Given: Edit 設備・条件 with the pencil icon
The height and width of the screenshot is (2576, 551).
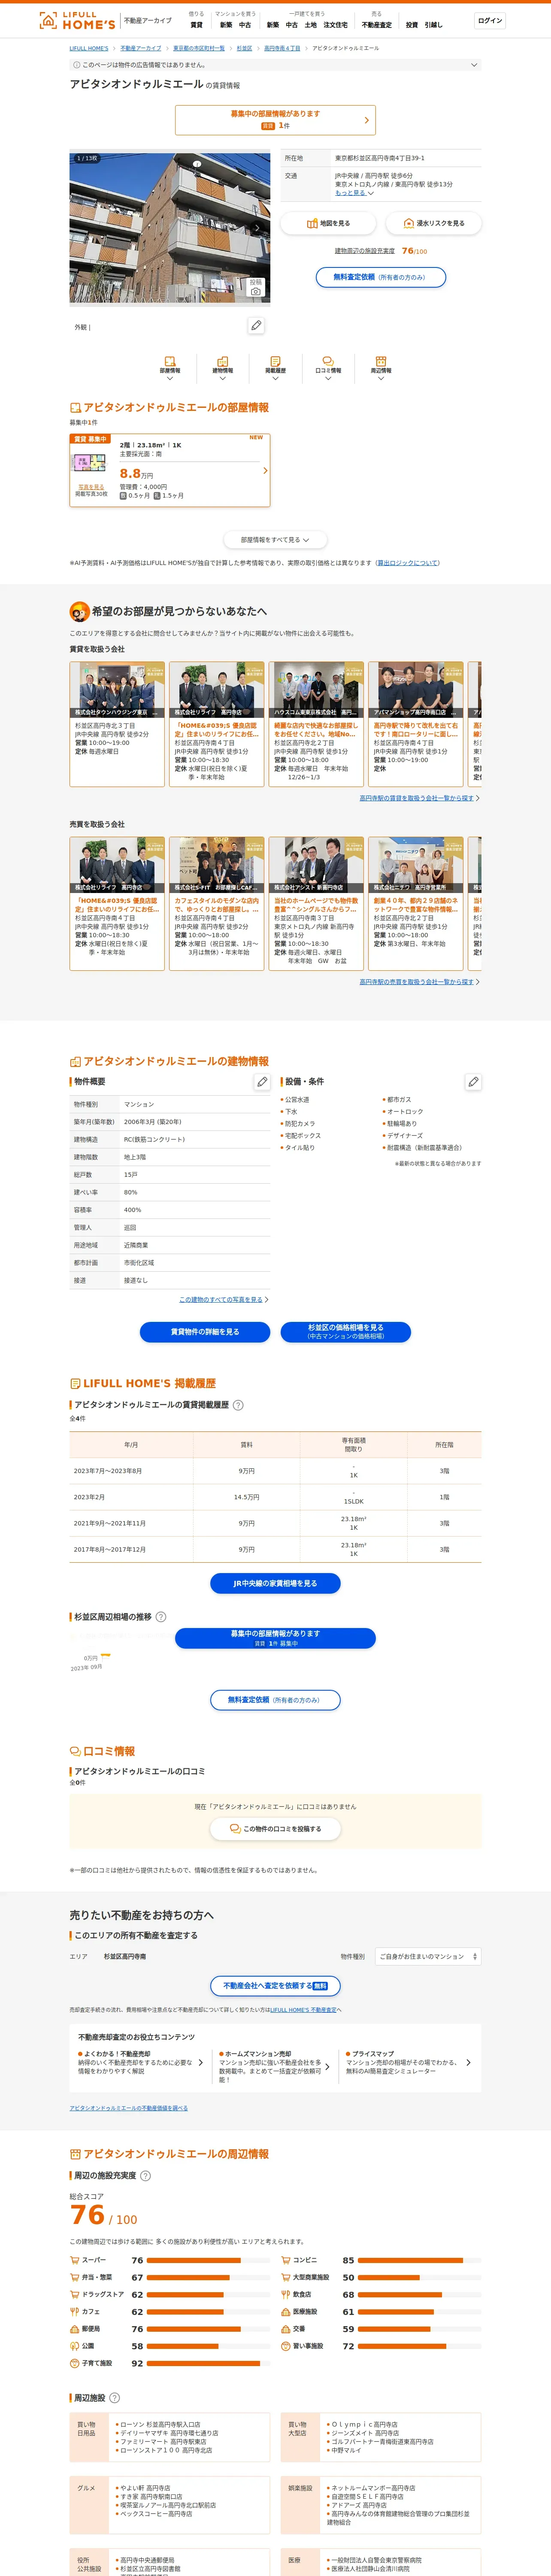Looking at the screenshot, I should pos(473,1082).
